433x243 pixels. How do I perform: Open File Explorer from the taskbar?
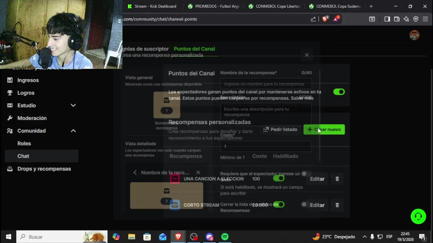(x=132, y=237)
